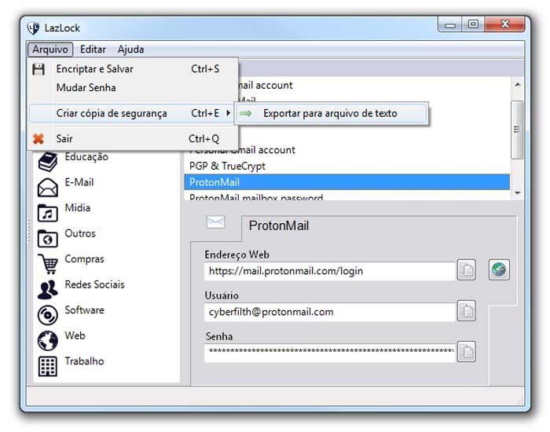
Task: Click the entry list scrollbar thumb
Action: [517, 130]
